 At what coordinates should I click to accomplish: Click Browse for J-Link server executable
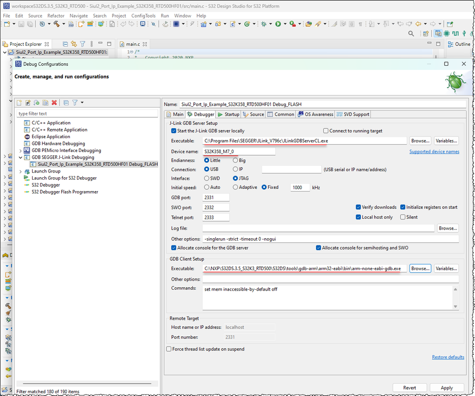(420, 141)
